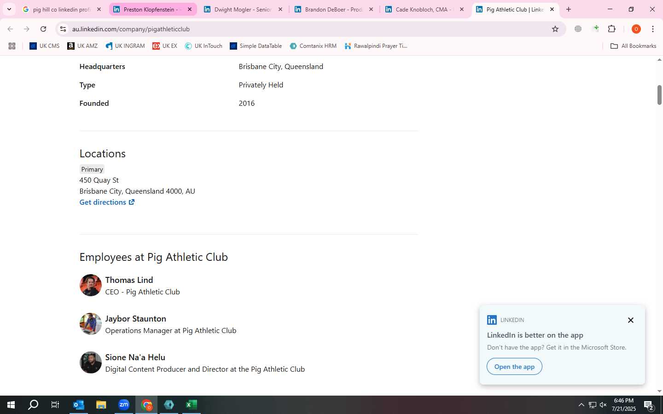Click the scrollbar down arrow
Image resolution: width=663 pixels, height=414 pixels.
click(x=659, y=391)
